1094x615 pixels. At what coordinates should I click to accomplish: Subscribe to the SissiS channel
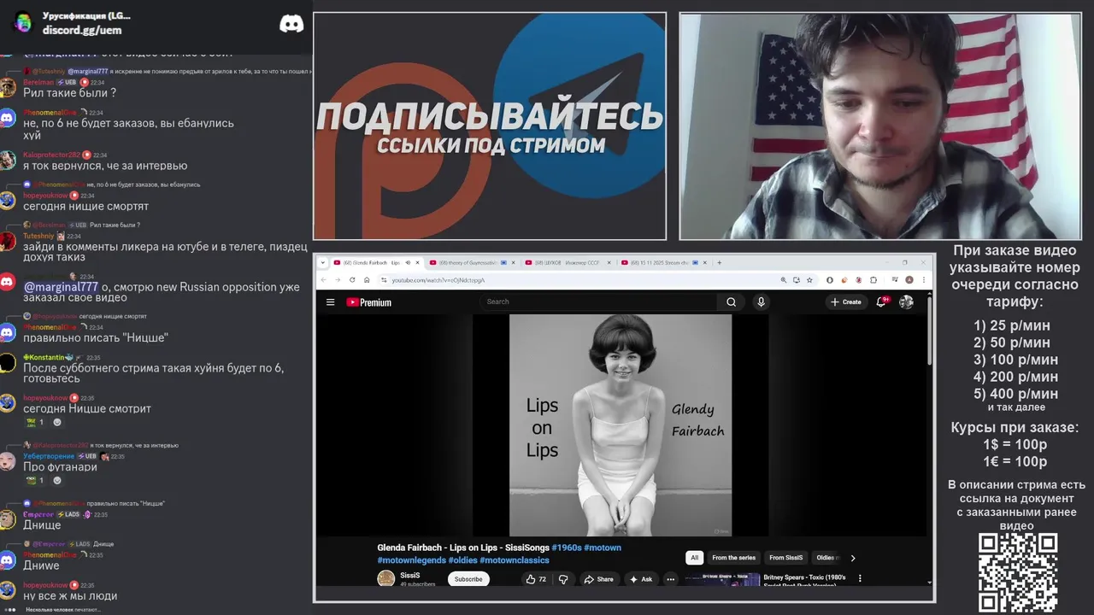[468, 579]
